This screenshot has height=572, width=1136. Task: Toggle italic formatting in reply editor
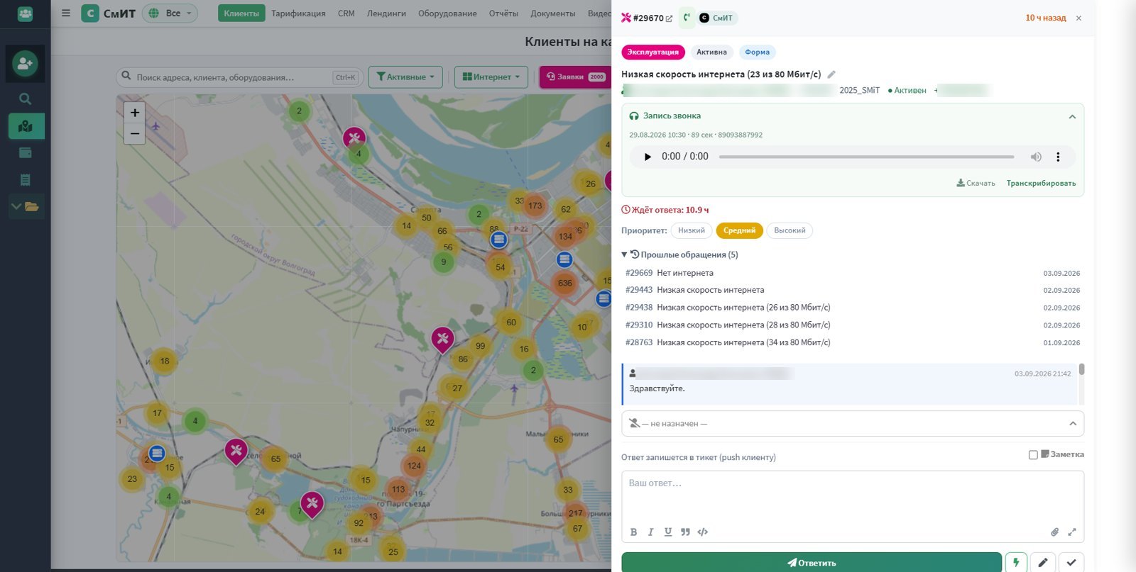tap(650, 532)
